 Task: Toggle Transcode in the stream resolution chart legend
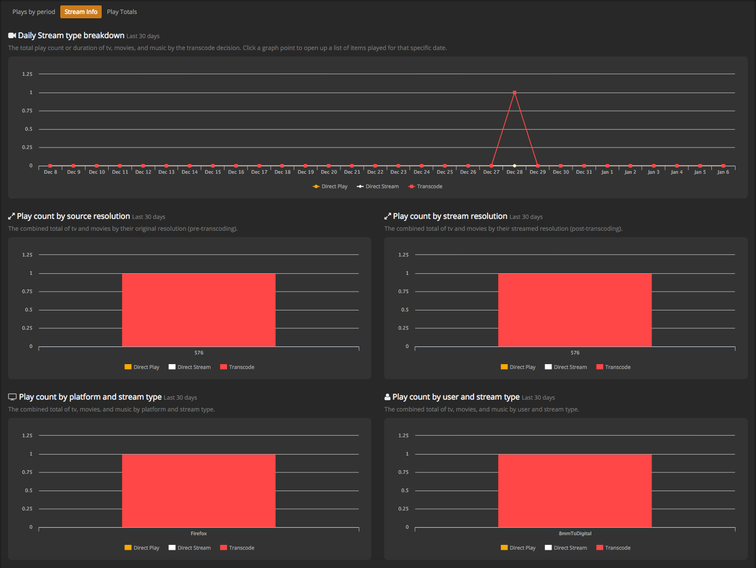(x=613, y=367)
